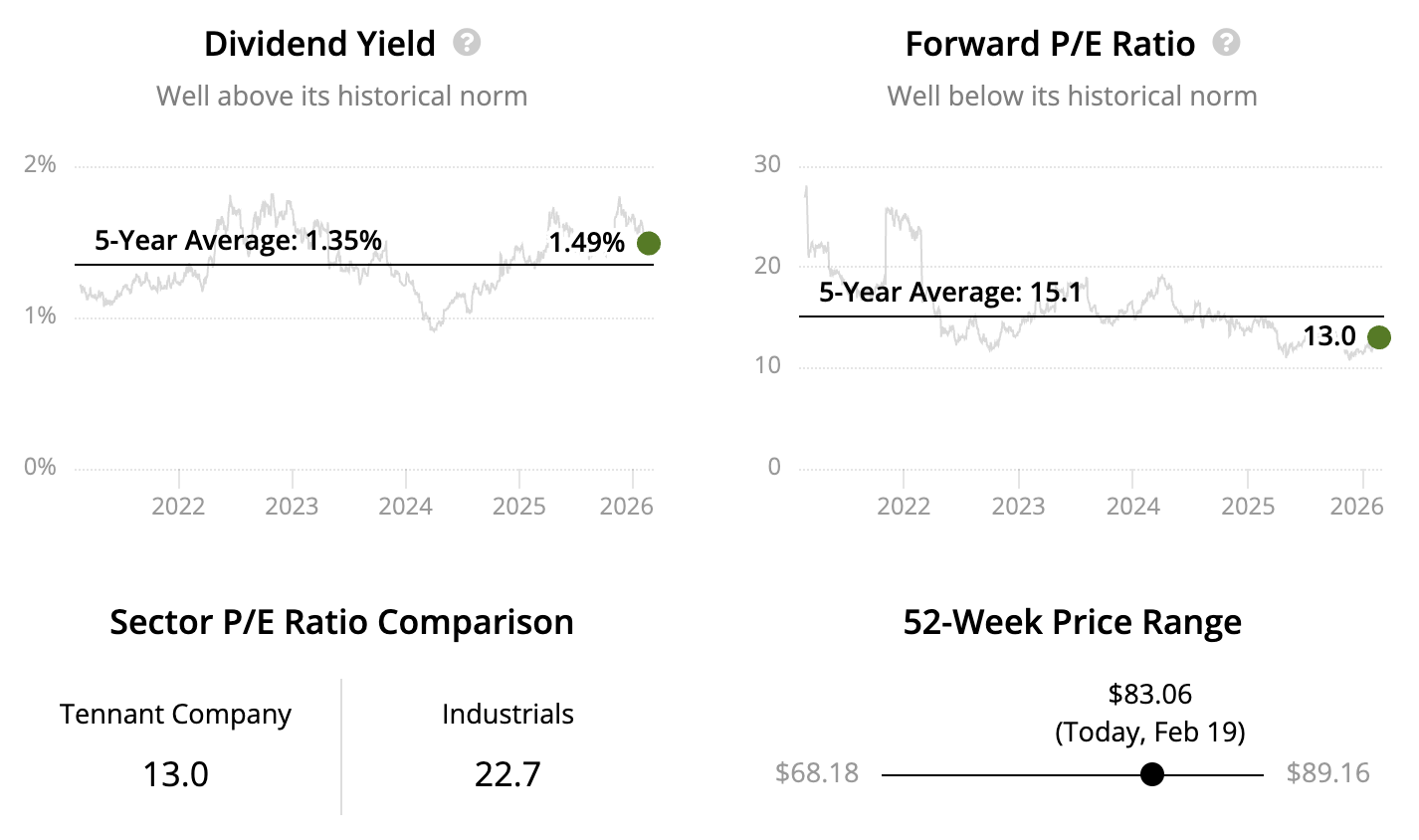Click the Forward P/E Ratio title
Viewport: 1419px width, 840px height.
click(1050, 44)
